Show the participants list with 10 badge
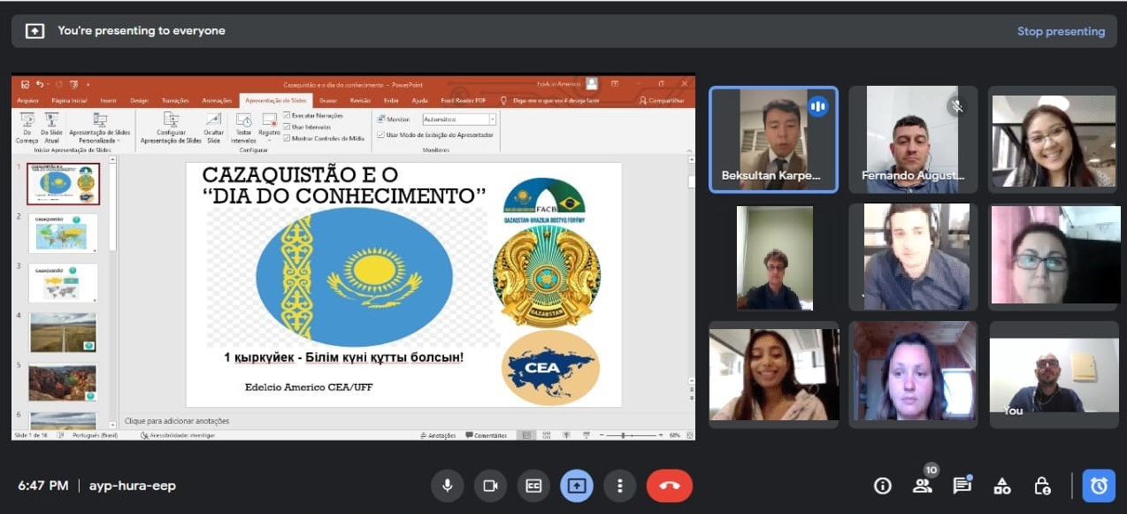 coord(923,485)
